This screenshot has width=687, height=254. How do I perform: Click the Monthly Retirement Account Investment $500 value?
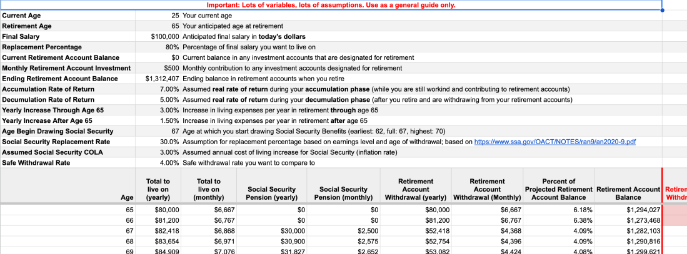171,68
